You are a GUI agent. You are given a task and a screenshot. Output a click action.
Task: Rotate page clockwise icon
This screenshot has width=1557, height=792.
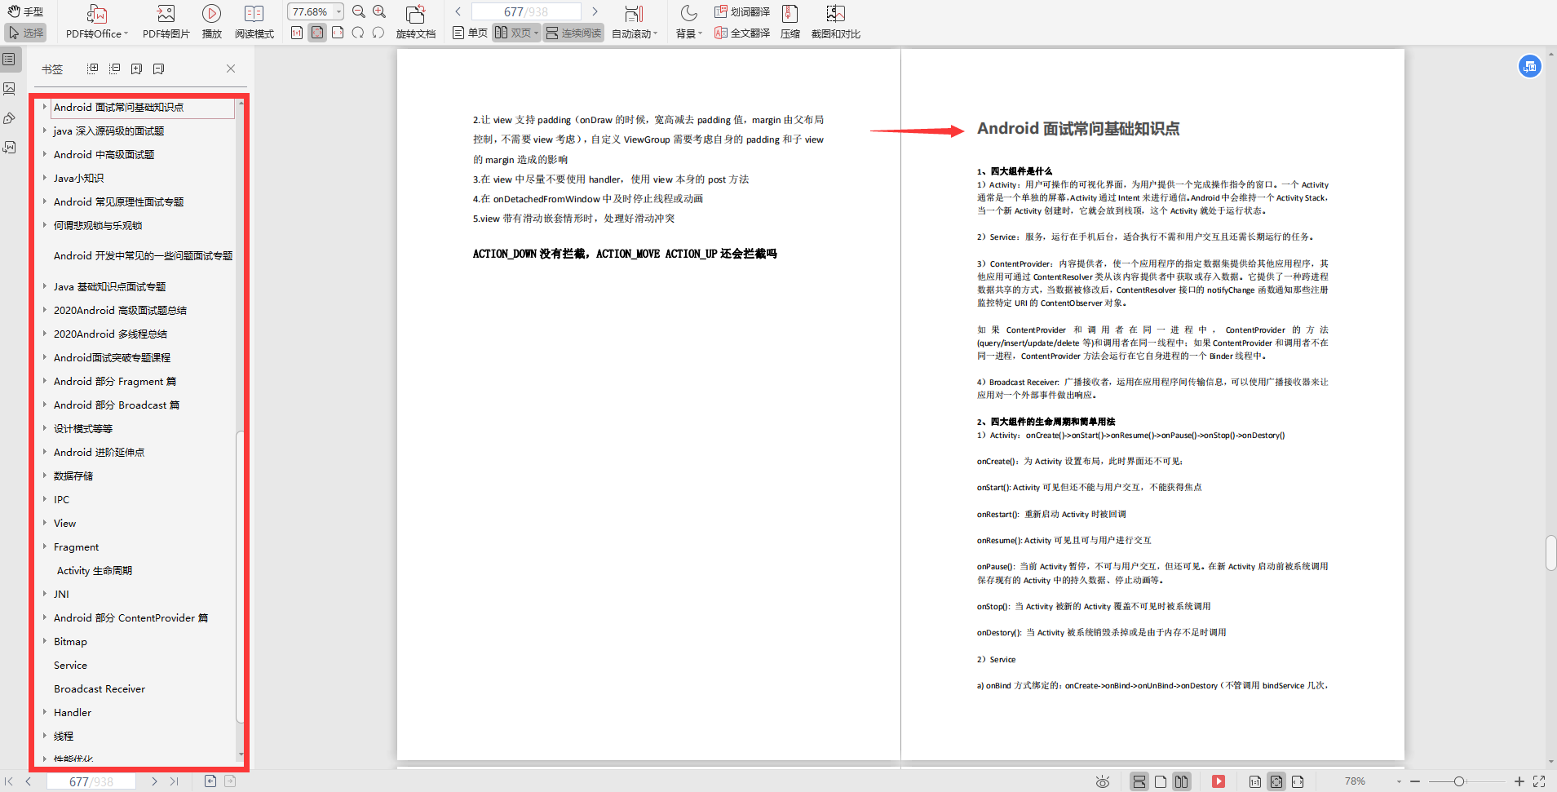358,33
